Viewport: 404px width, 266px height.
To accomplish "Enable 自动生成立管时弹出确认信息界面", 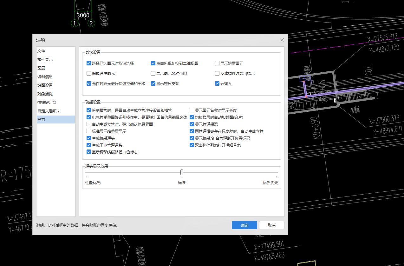I will click(x=89, y=124).
